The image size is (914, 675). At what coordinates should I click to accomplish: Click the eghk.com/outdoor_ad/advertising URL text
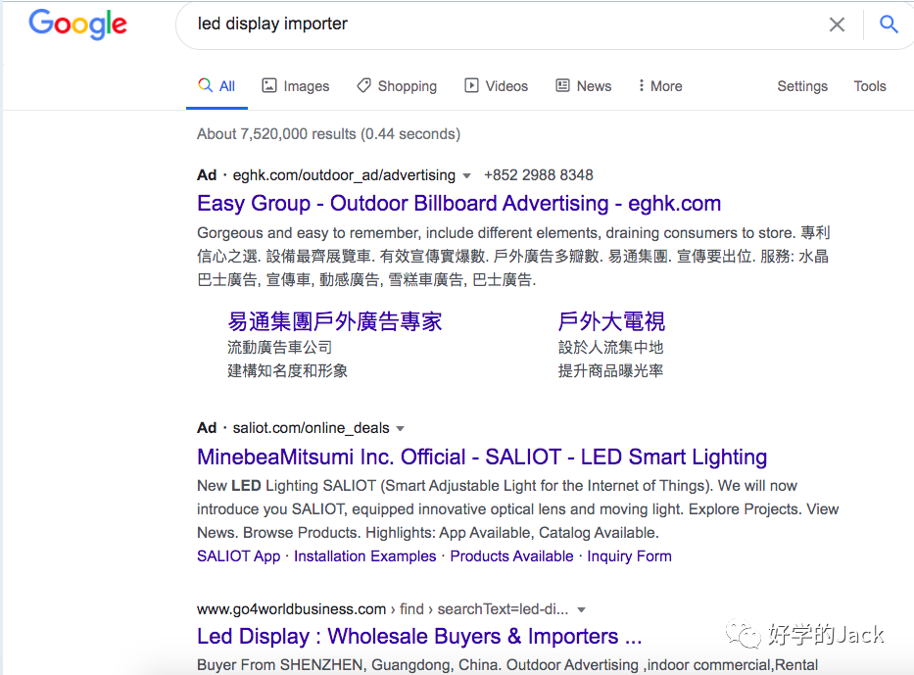click(x=344, y=174)
